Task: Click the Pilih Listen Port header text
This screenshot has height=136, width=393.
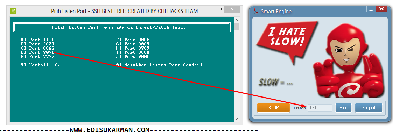Action: coord(119,27)
